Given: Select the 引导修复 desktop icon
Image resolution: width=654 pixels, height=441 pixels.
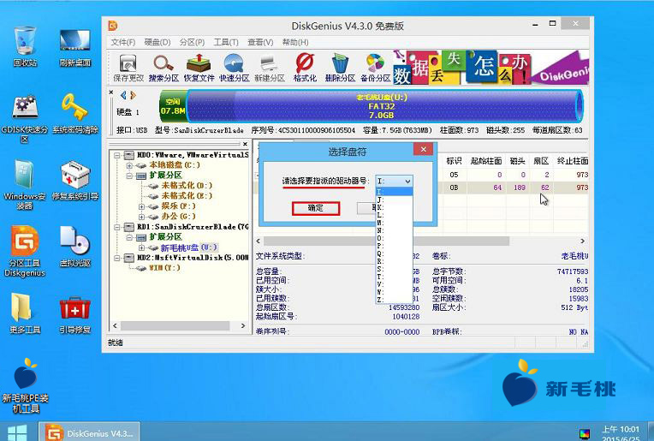Looking at the screenshot, I should click(x=75, y=315).
